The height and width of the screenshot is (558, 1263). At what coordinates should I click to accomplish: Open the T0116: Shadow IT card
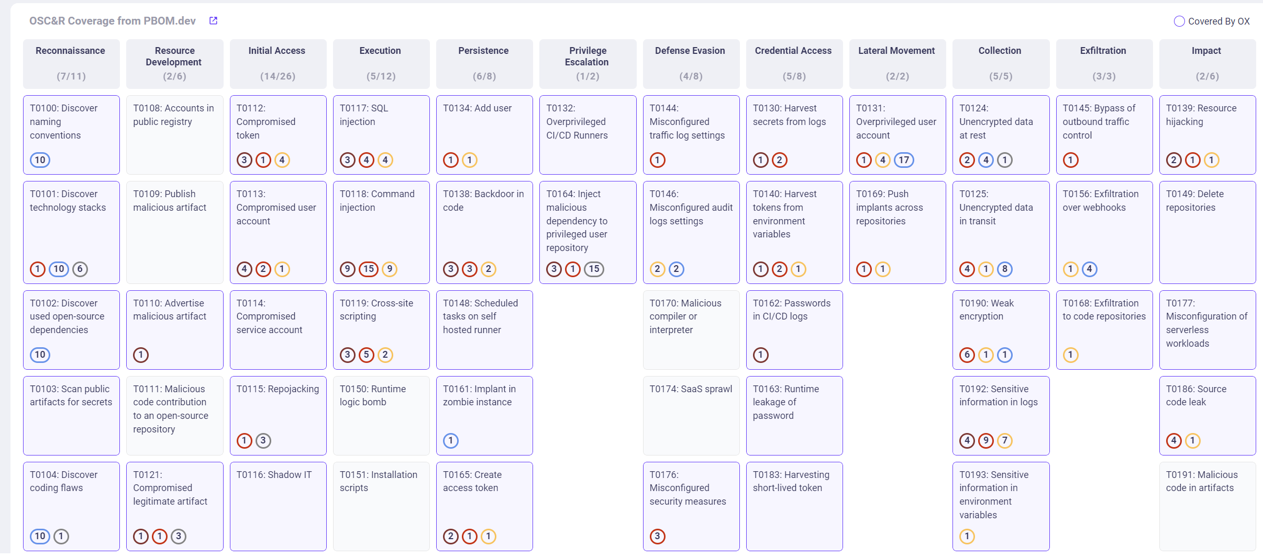coord(278,506)
